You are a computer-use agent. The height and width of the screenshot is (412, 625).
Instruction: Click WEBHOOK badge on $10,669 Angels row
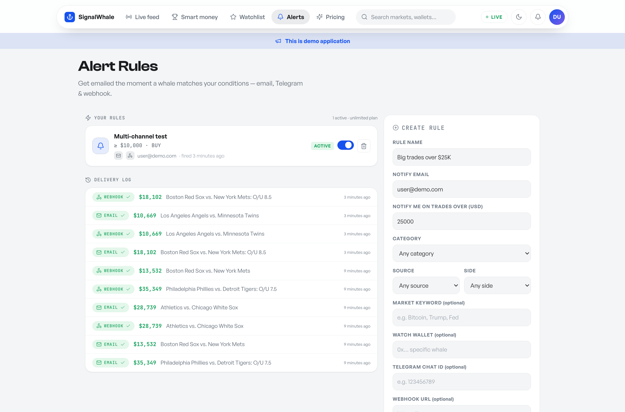coord(113,234)
